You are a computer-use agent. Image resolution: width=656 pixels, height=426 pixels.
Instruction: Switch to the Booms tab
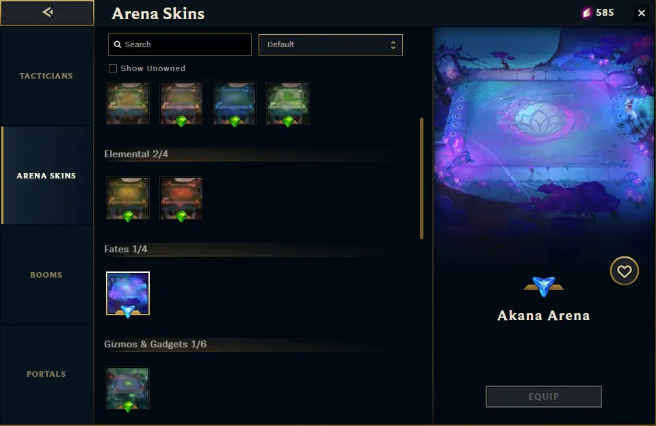click(47, 275)
